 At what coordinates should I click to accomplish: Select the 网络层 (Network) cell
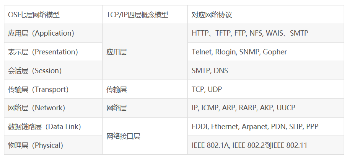point(53,108)
